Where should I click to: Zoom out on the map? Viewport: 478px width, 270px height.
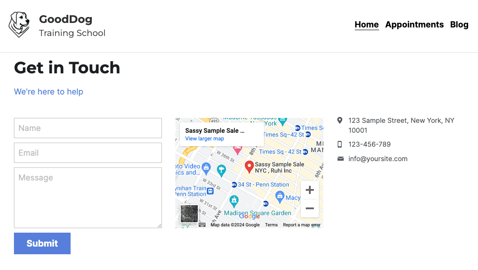coord(309,208)
